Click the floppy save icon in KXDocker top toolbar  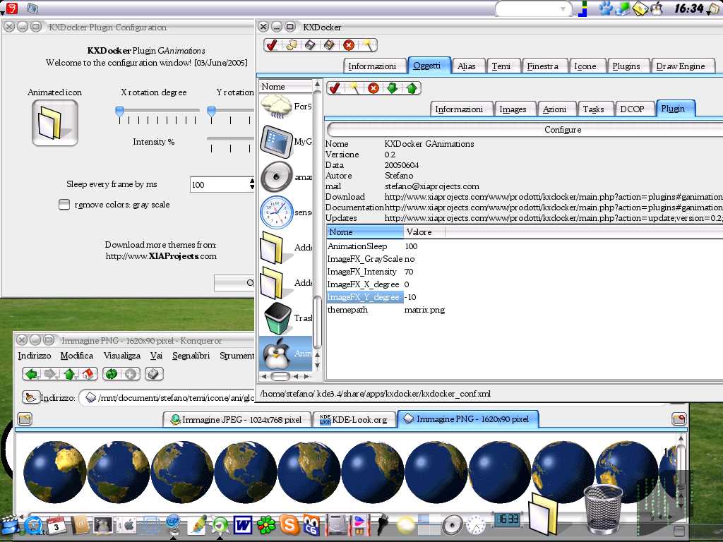click(x=311, y=44)
